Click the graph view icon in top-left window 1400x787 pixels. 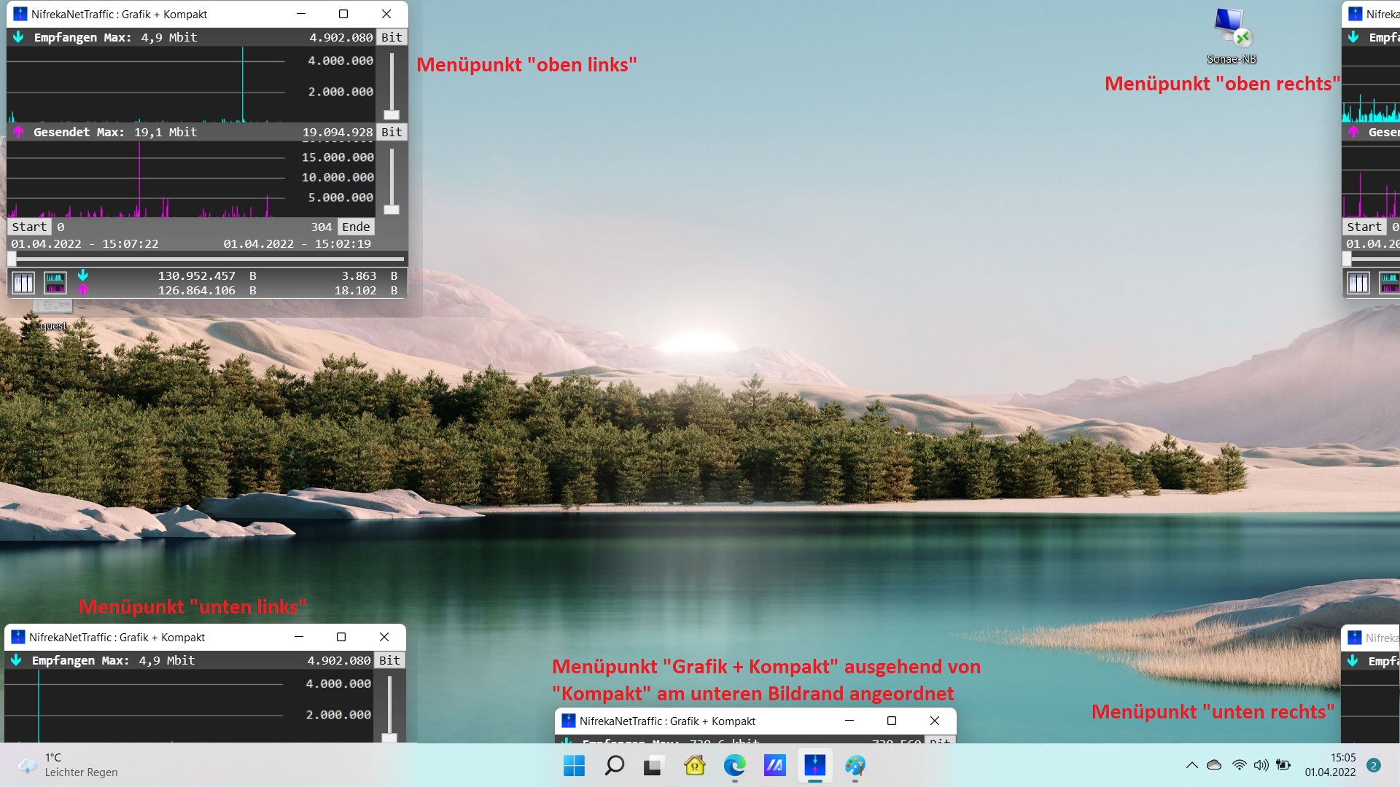pyautogui.click(x=55, y=283)
